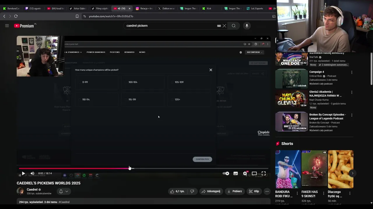
Task: Open options for FAKER HAS 9 SKINS short
Action: 323,193
